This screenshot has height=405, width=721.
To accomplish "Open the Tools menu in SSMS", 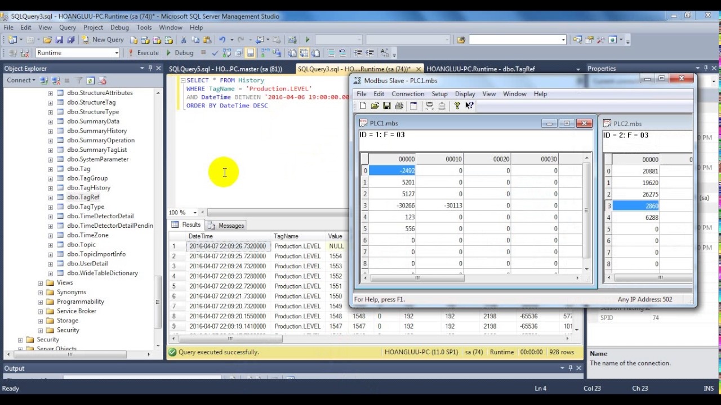I will 144,28.
